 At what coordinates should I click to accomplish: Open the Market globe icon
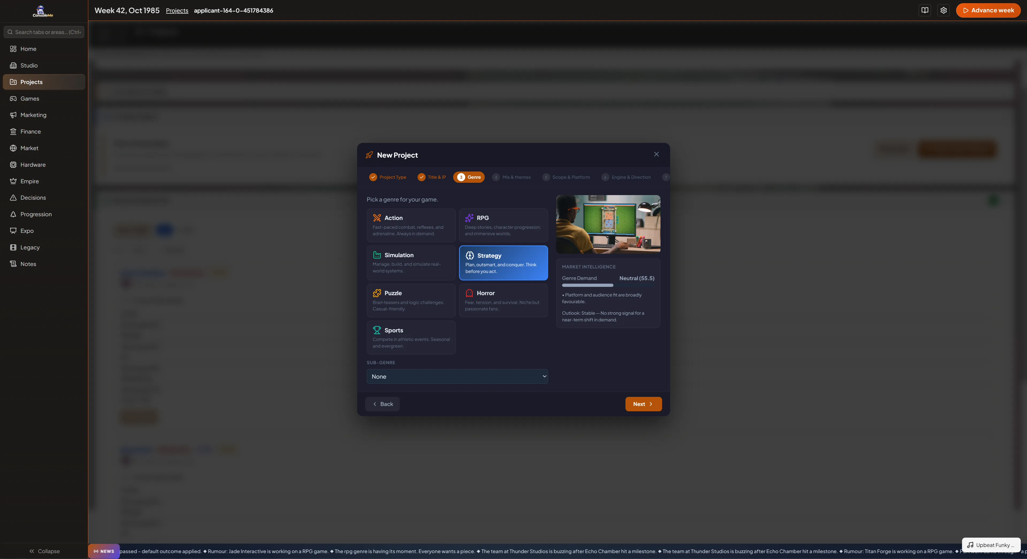13,148
